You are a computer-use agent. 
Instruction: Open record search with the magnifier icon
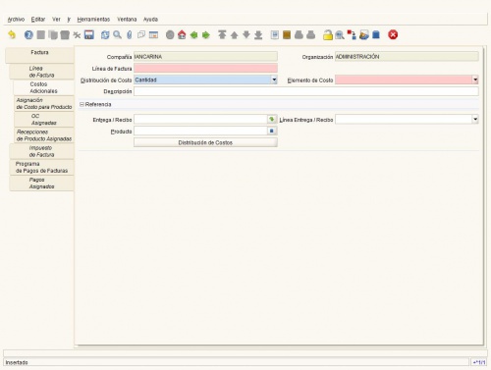point(117,34)
